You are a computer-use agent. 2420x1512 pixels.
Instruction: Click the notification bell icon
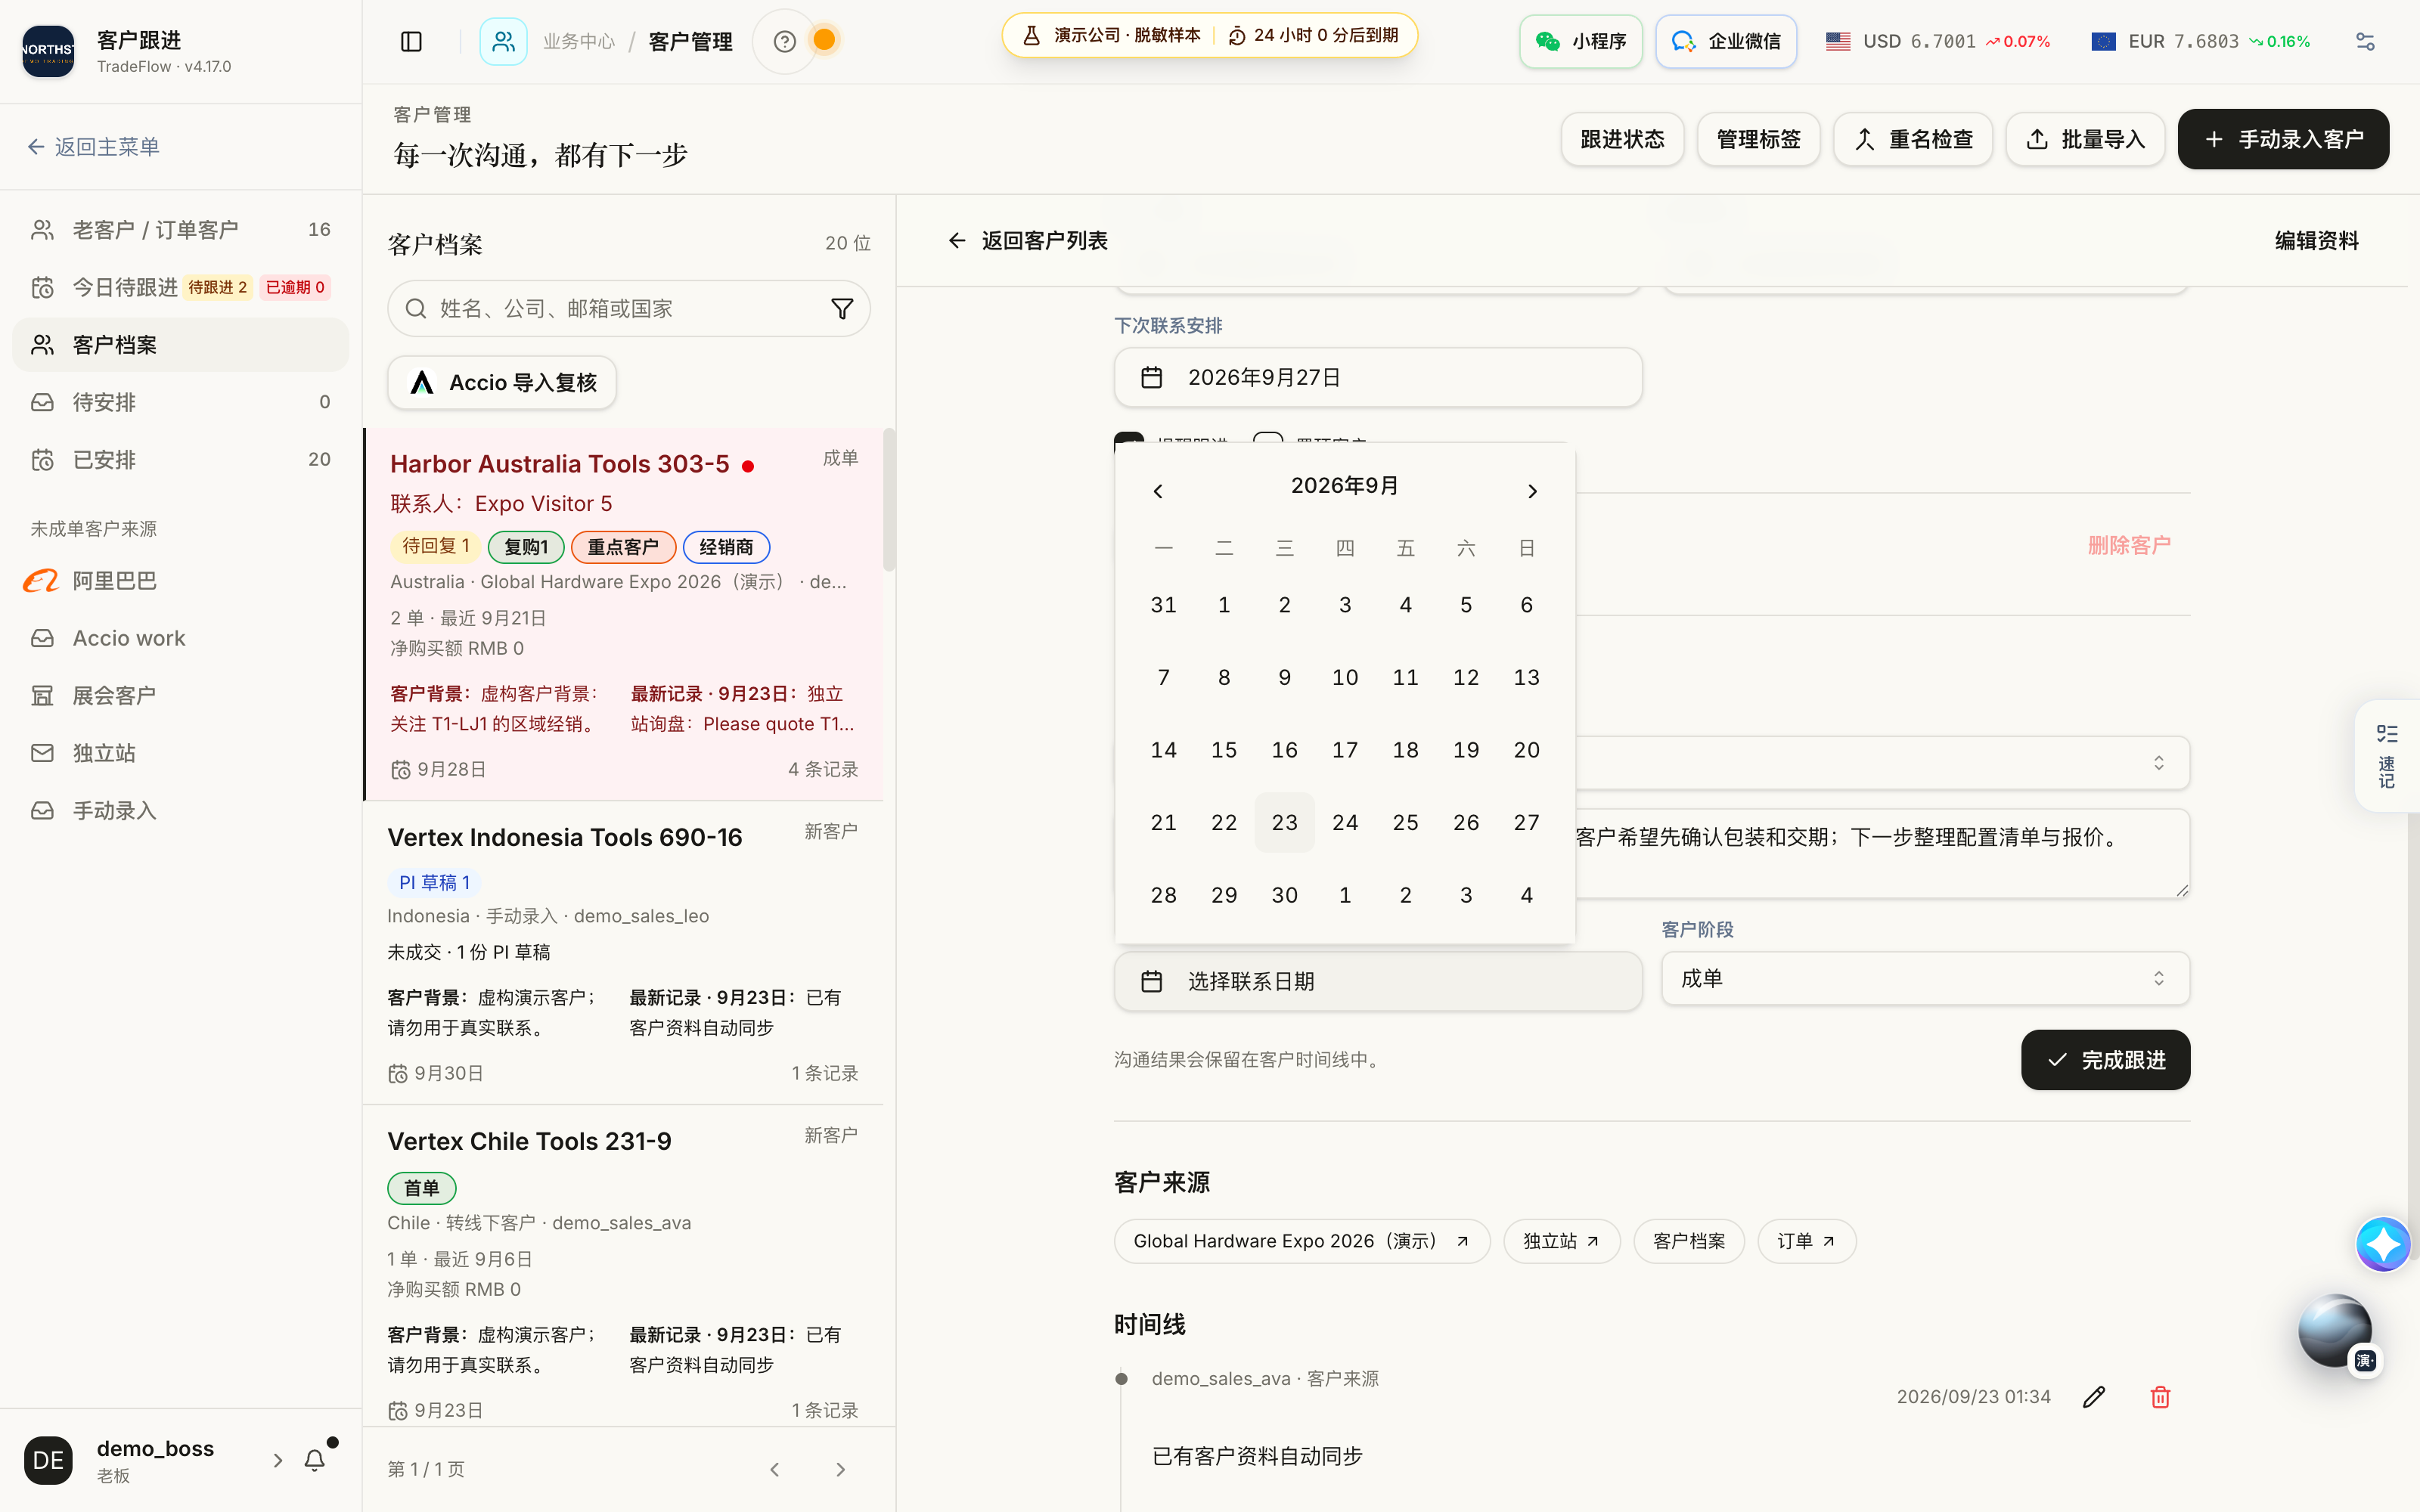(315, 1460)
